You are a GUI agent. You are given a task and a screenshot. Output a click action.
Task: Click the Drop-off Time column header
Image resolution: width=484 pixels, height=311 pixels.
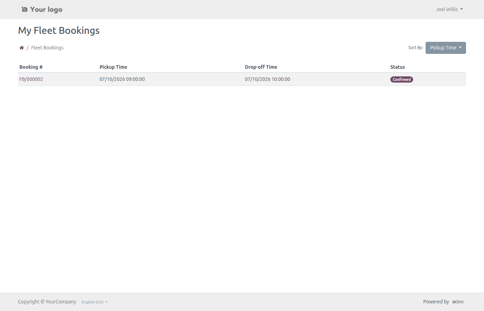(261, 67)
